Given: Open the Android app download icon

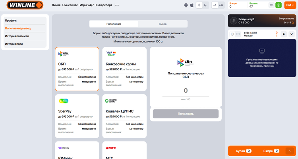Looking at the screenshot, I should pyautogui.click(x=186, y=5).
